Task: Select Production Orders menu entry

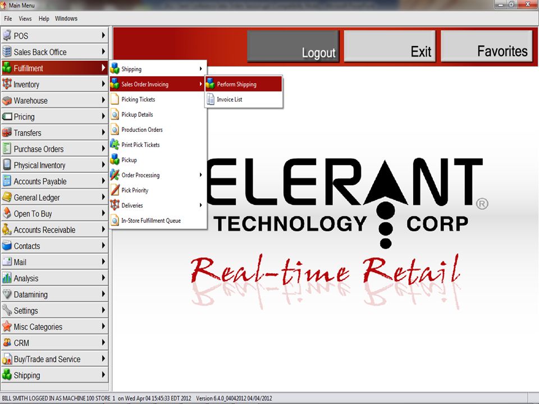Action: (x=158, y=130)
